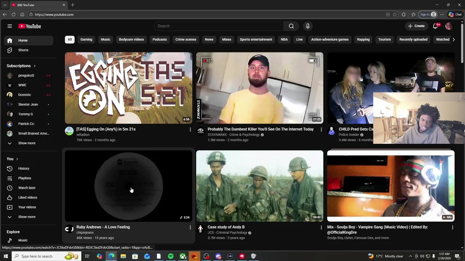
Task: Select the Crime scenes chip
Action: click(186, 40)
